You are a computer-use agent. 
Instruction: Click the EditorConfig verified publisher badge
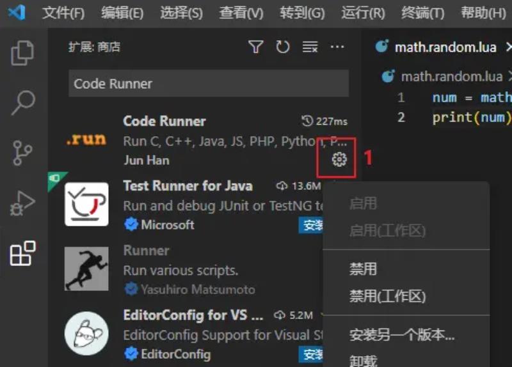[x=131, y=354]
